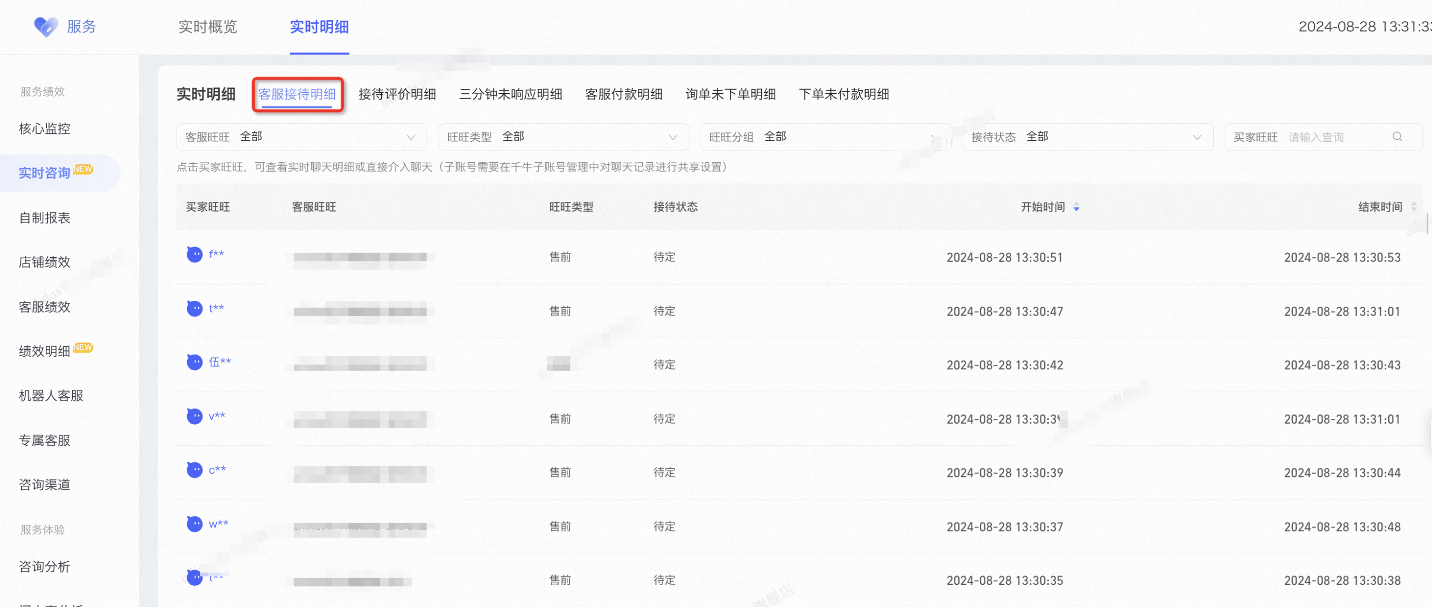Click end time 2024-08-28 13:30:38
Viewport: 1432px width, 607px height.
pyautogui.click(x=1342, y=581)
